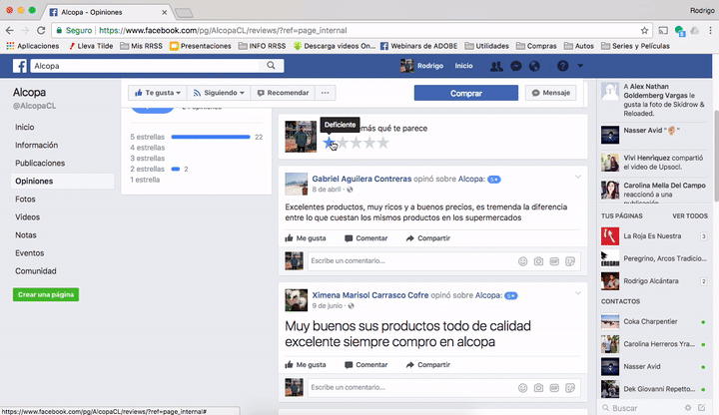Click the comment field under Ximena's review
The height and width of the screenshot is (415, 719).
tap(411, 387)
